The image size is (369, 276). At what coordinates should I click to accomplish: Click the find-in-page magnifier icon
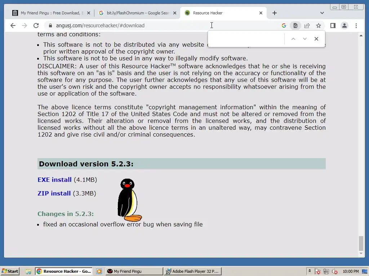coord(295,26)
